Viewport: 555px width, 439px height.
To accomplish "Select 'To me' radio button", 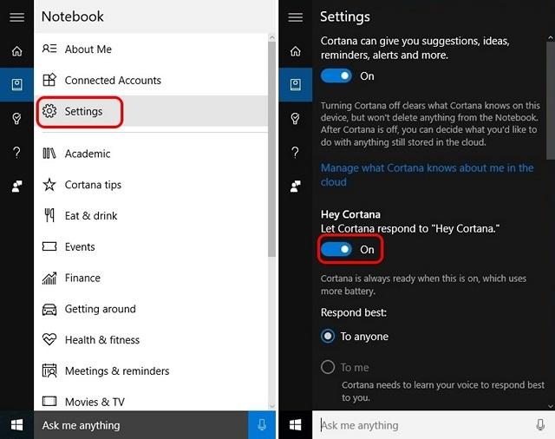I will point(328,367).
